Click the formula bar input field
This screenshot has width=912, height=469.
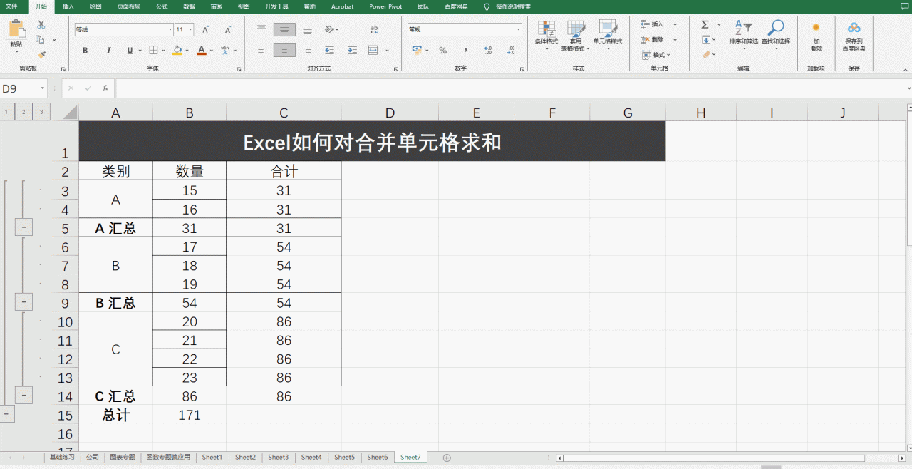pyautogui.click(x=510, y=88)
